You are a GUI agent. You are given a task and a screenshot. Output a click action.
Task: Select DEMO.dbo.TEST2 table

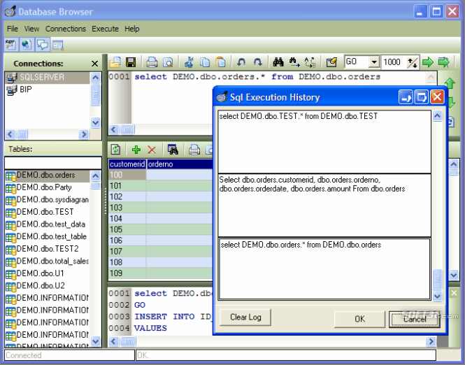point(48,249)
